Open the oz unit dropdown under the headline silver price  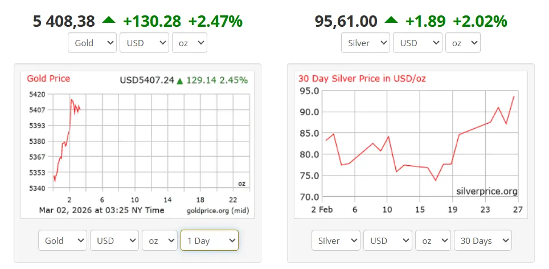(462, 43)
